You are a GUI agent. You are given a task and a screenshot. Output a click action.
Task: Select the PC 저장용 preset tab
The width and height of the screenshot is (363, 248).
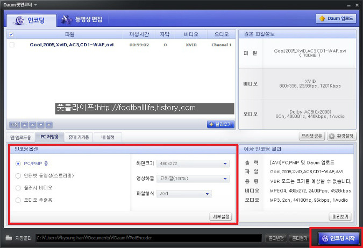tap(49, 137)
